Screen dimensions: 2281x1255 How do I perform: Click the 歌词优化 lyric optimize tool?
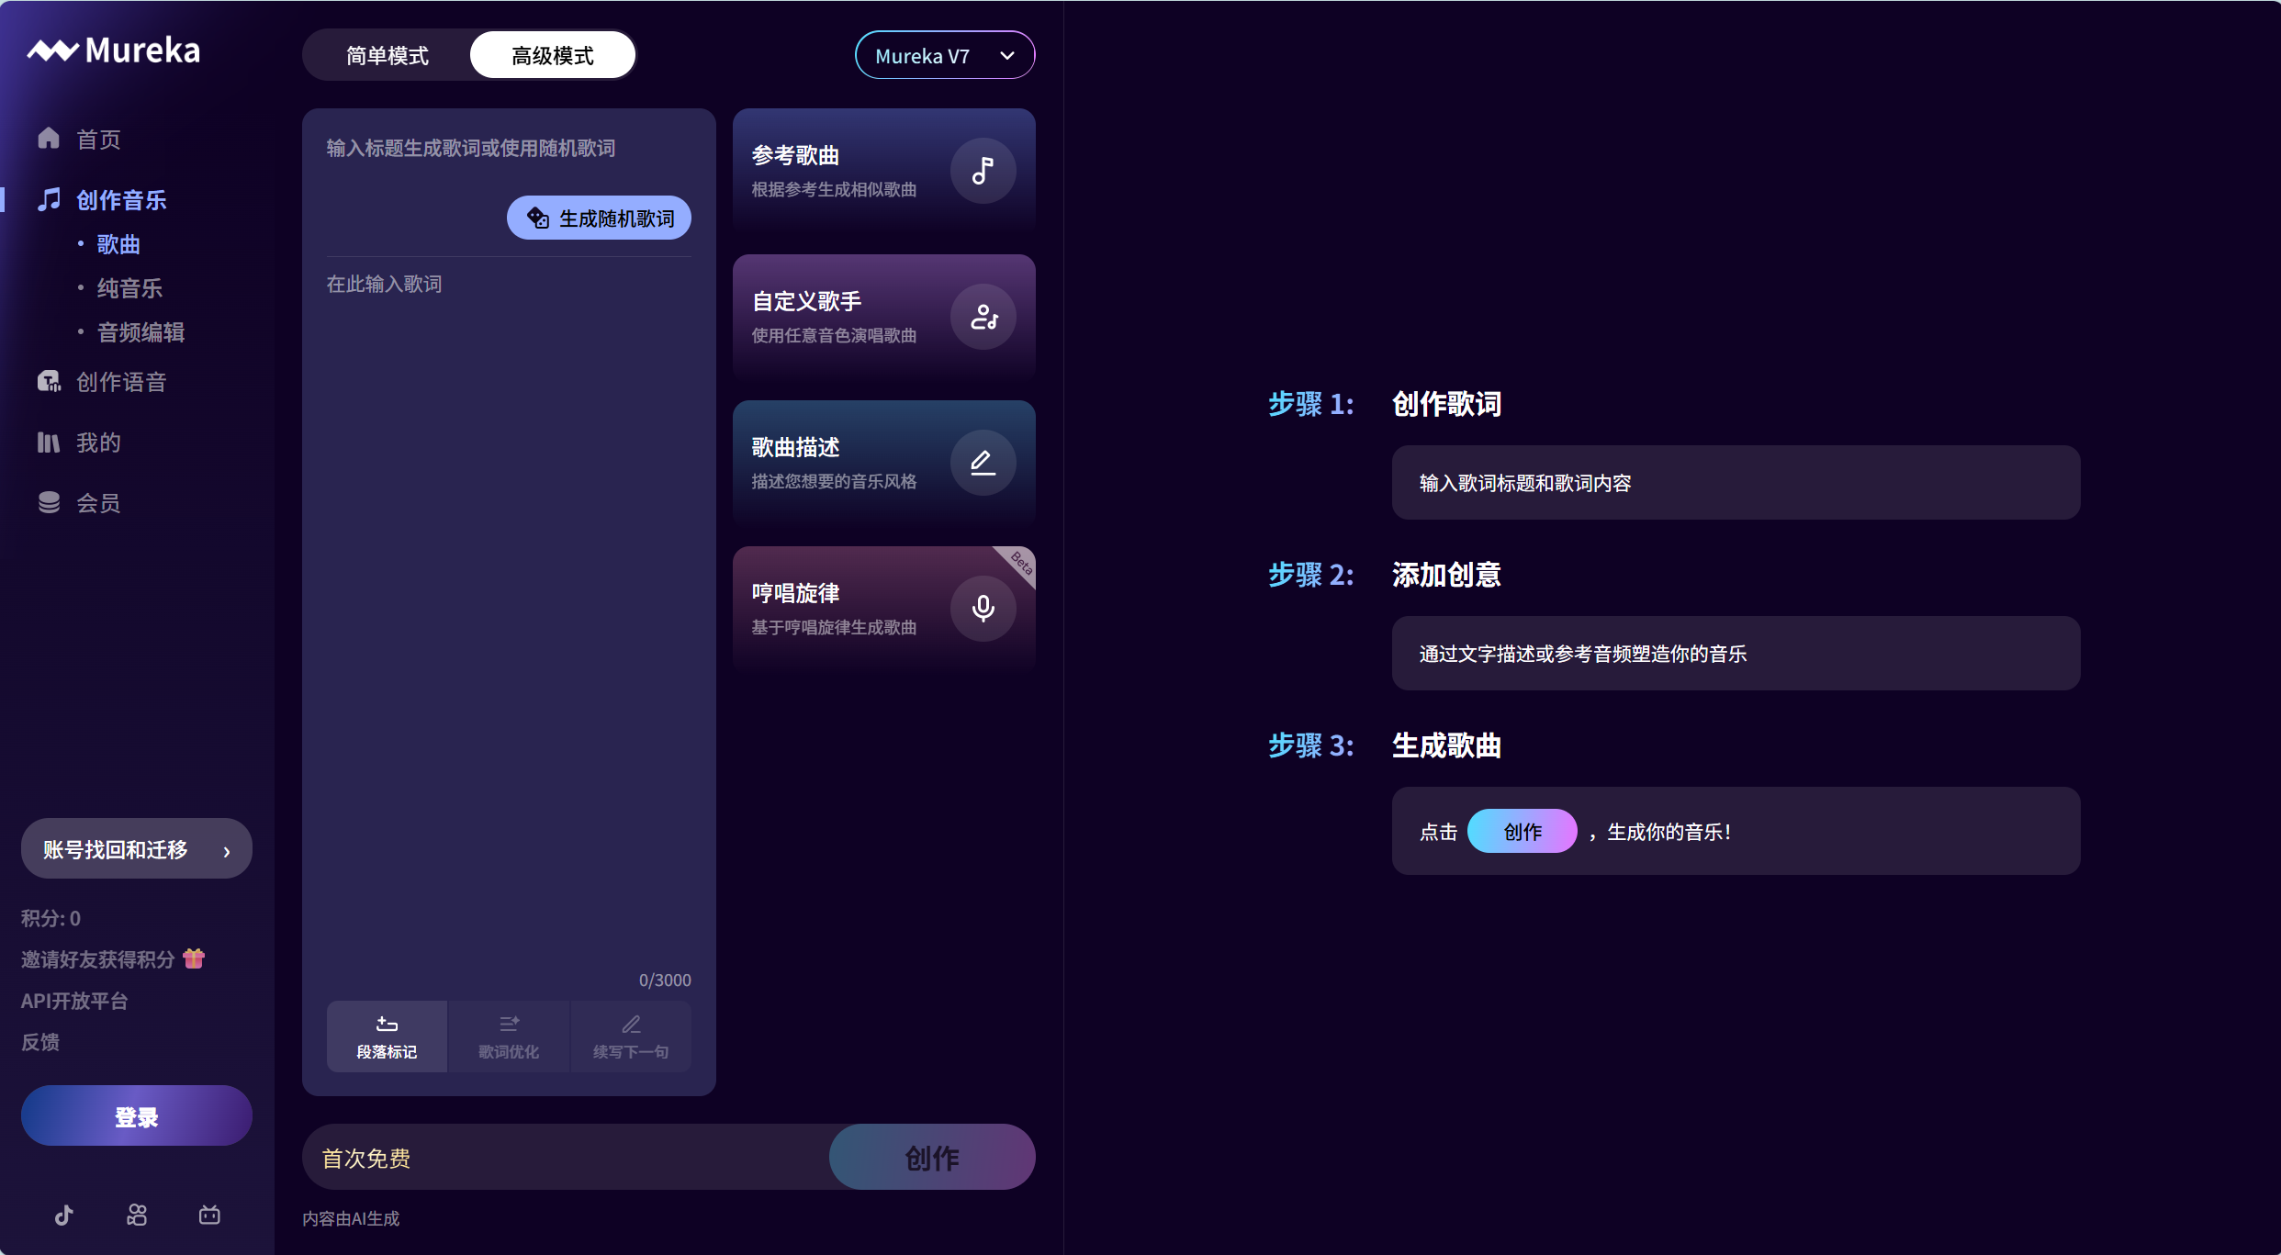509,1036
